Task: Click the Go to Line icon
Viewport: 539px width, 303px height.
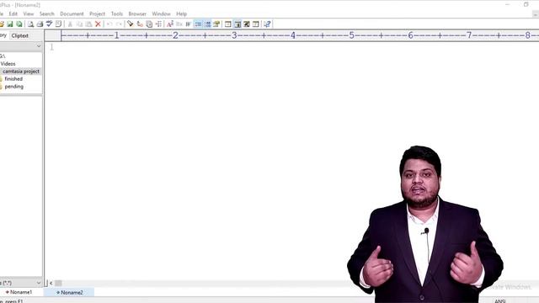Action: 158,24
